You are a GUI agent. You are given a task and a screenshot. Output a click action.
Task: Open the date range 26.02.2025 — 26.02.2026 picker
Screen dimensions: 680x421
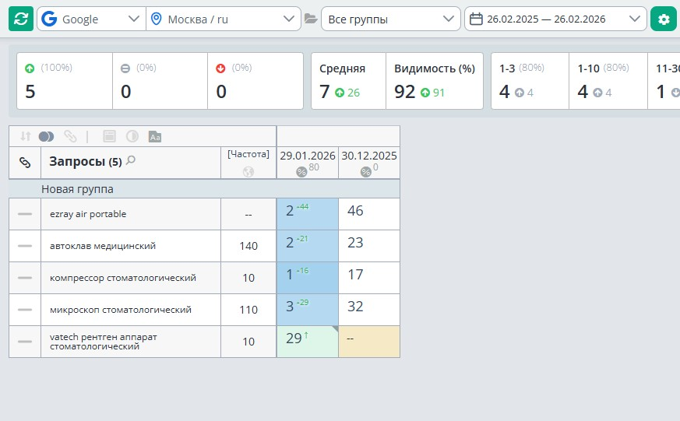[555, 19]
